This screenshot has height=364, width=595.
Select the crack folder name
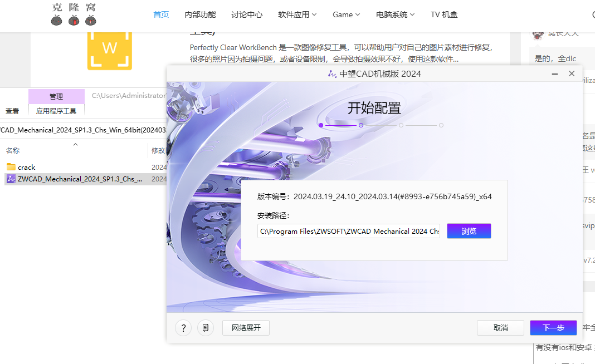(x=27, y=167)
